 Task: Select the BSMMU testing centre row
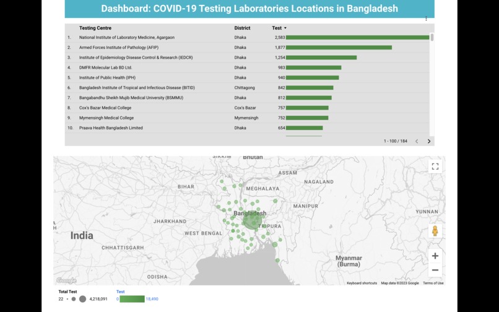[247, 98]
